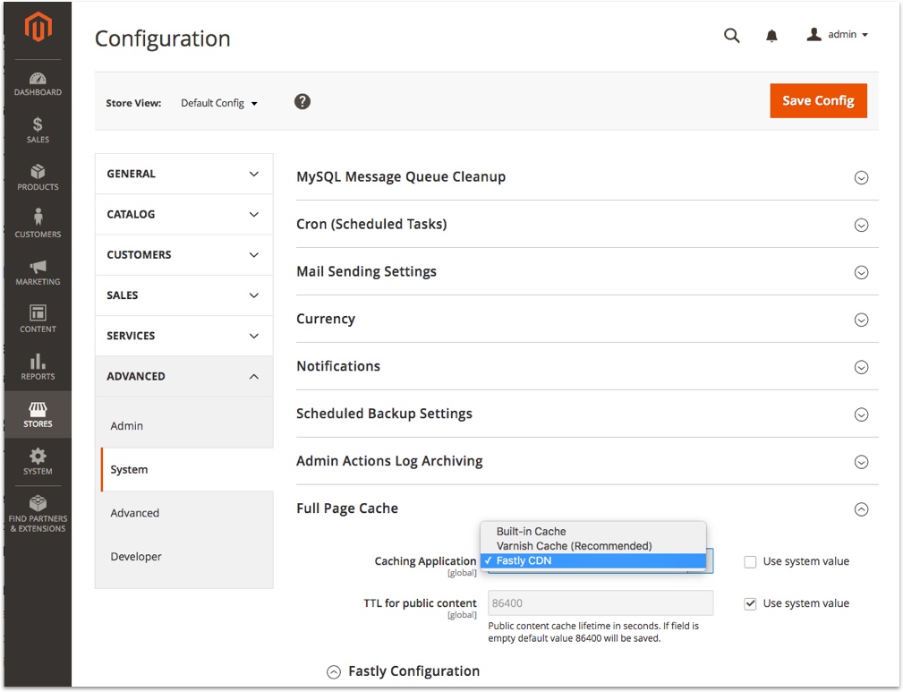Click the TTL for public content field

pos(600,603)
